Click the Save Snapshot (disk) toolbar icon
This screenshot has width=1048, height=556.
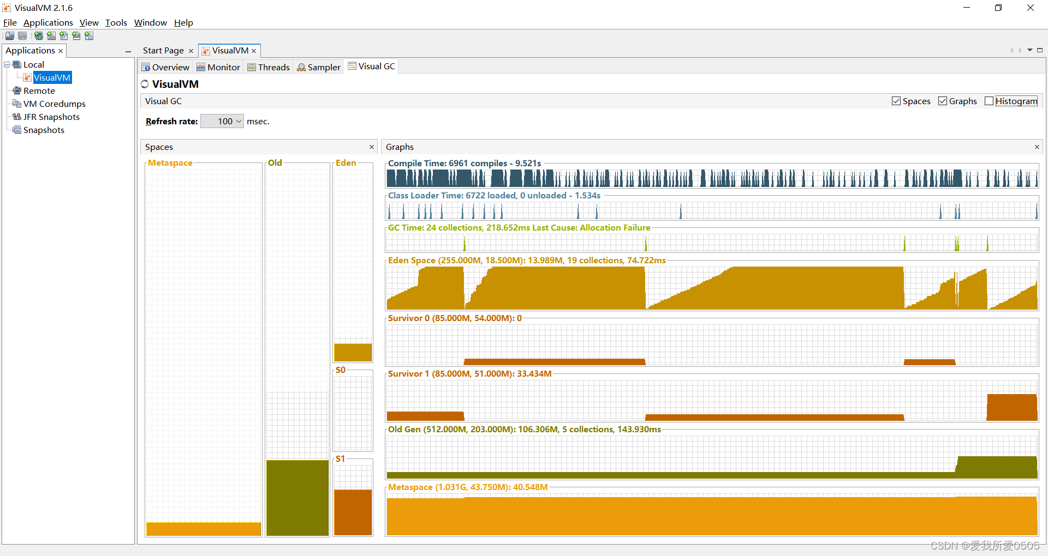pos(22,36)
